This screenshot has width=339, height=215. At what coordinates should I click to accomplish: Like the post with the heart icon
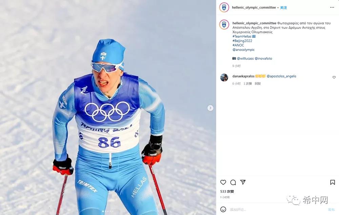click(223, 182)
